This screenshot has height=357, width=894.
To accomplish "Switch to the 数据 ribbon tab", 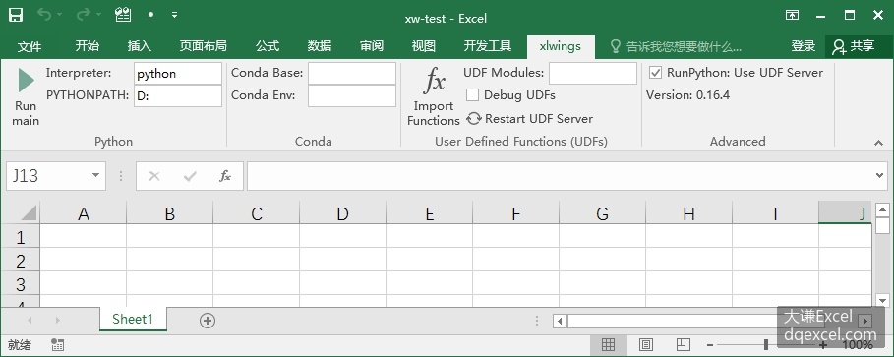I will coord(320,46).
